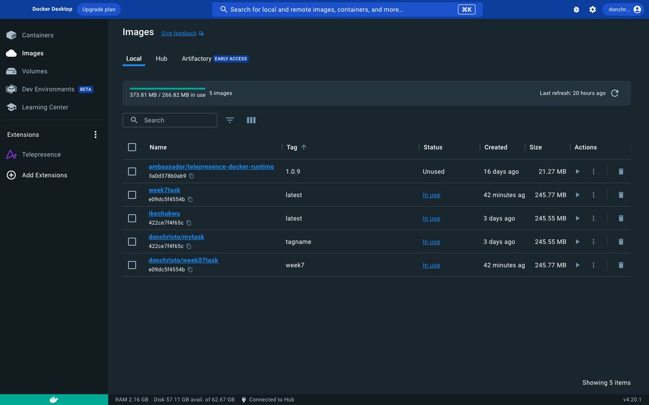The width and height of the screenshot is (649, 405).
Task: Sort by the Name column header
Action: (158, 147)
